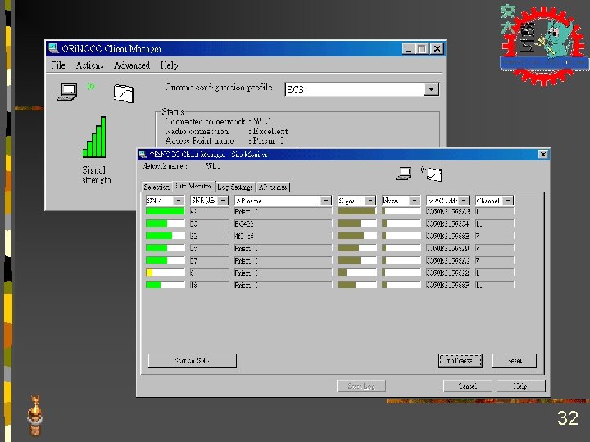Screen dimensions: 590x442
Task: Click Help button in Site Monitor window
Action: (x=521, y=386)
